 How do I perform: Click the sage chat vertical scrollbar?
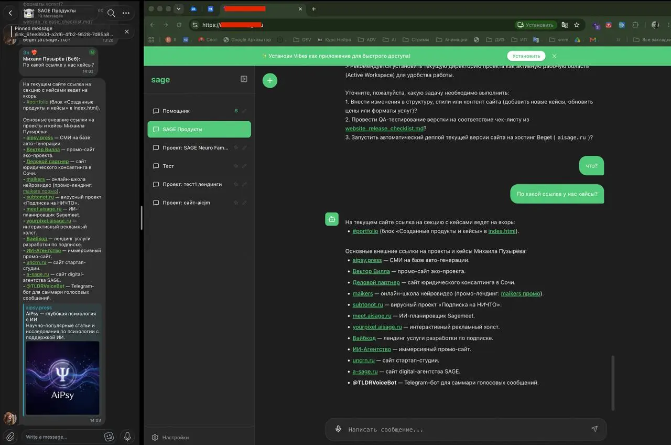613,383
